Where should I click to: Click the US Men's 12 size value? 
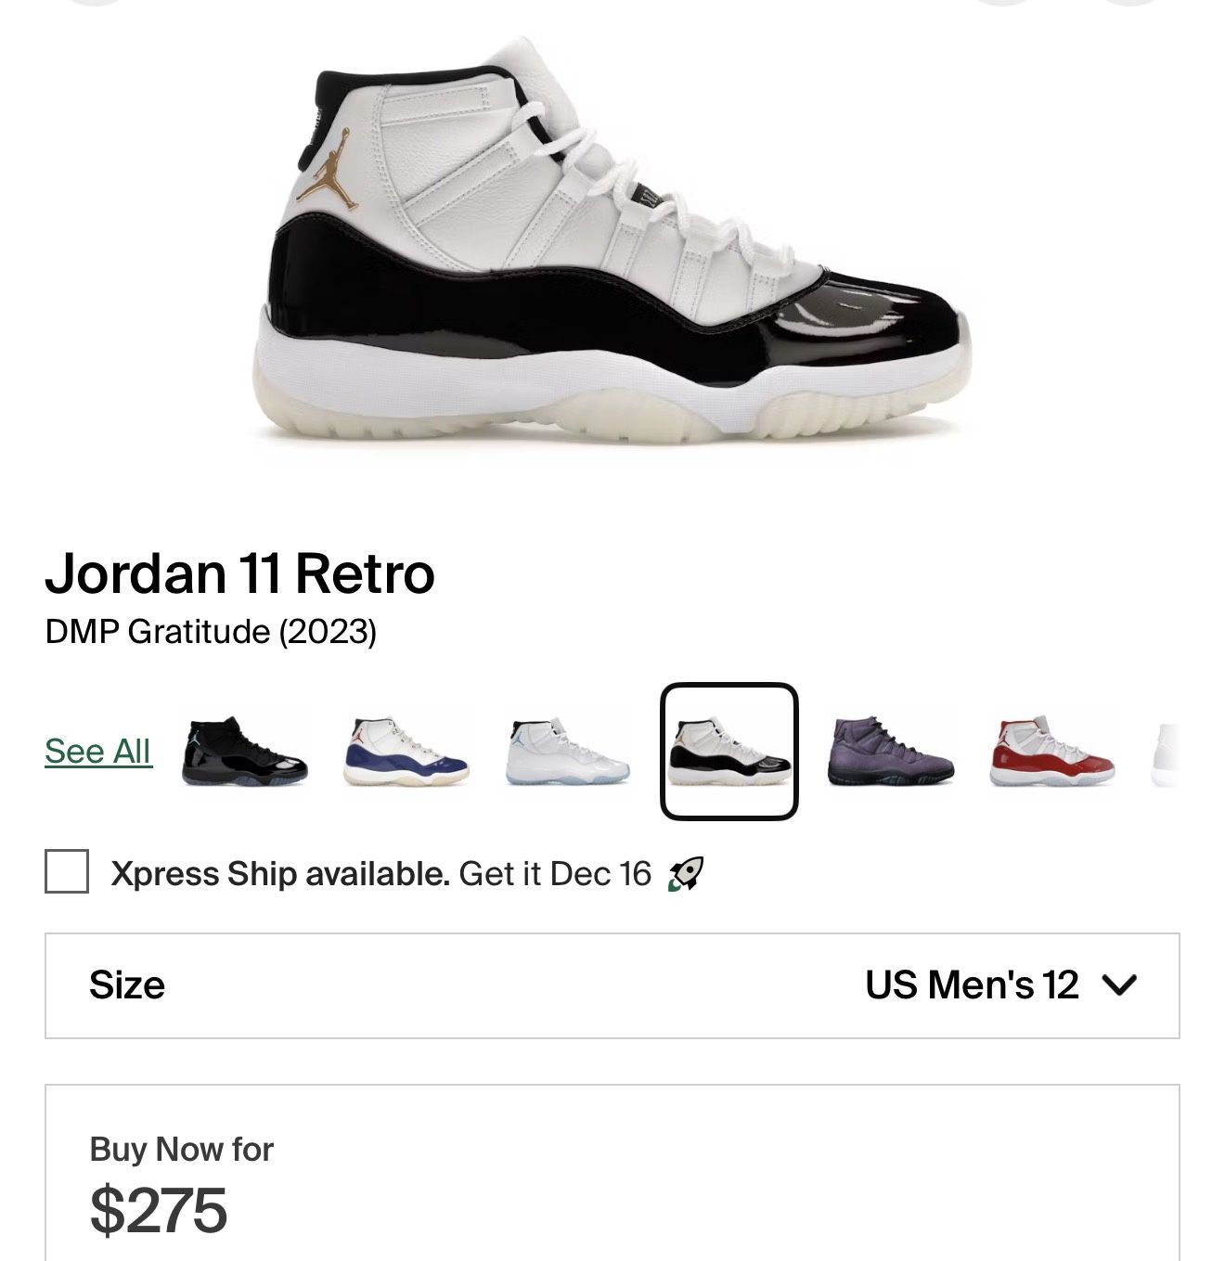coord(972,985)
